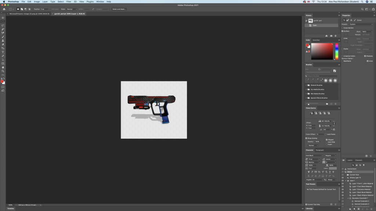Toggle the Clipped checkbox
The width and height of the screenshot is (376, 211).
(x=326, y=140)
